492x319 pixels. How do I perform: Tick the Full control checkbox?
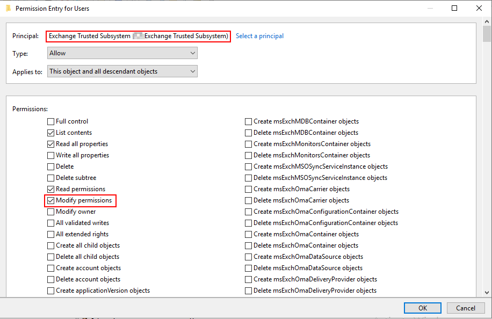(50, 121)
